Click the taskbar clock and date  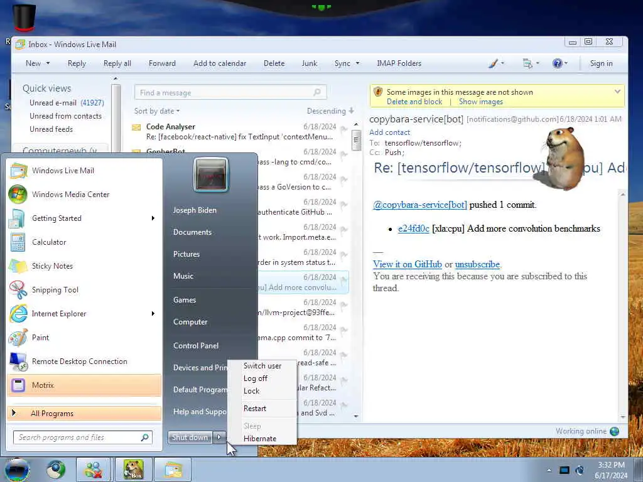pyautogui.click(x=611, y=470)
